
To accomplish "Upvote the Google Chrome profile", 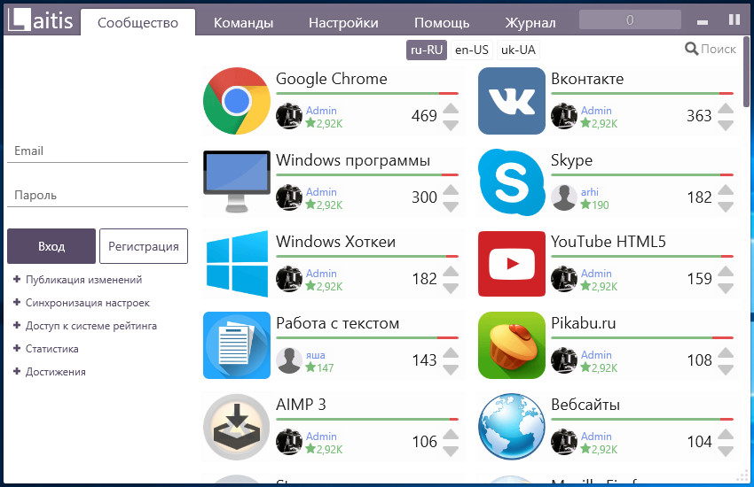I will (451, 108).
